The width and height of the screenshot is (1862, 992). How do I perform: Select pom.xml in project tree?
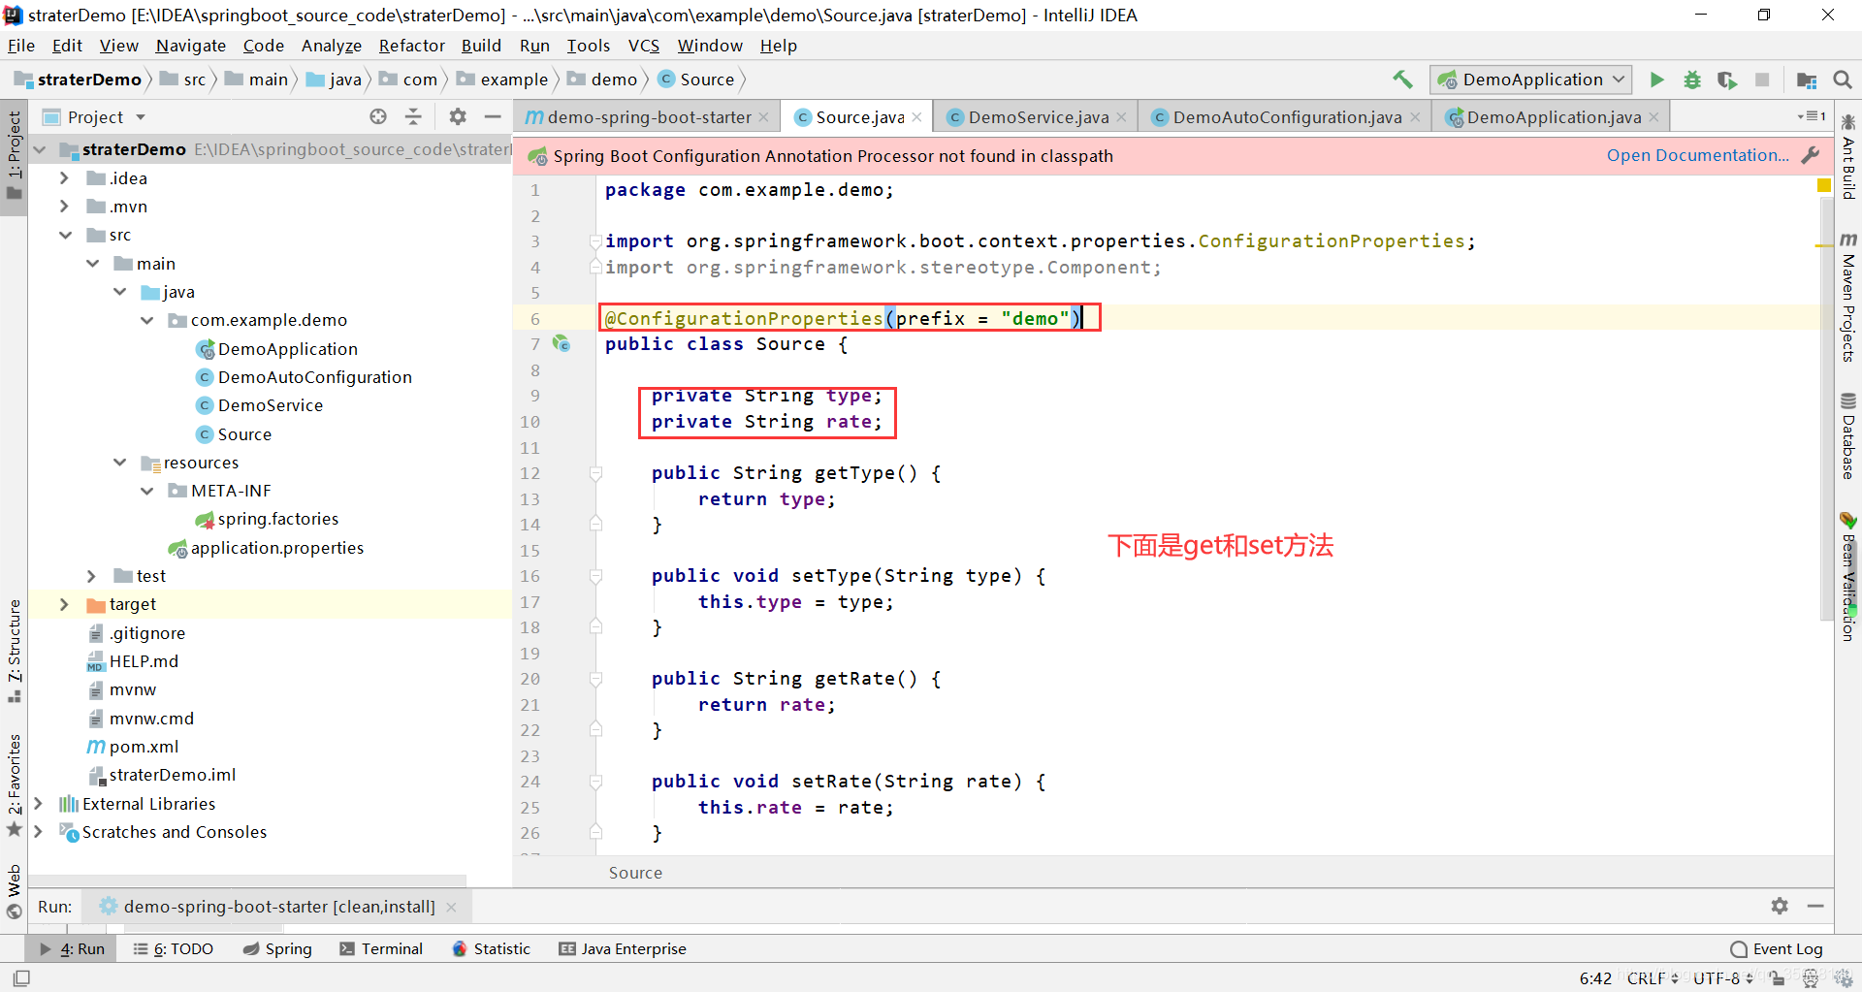[144, 747]
